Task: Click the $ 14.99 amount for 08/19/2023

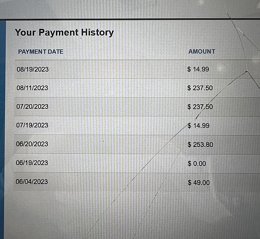Action: (x=198, y=69)
